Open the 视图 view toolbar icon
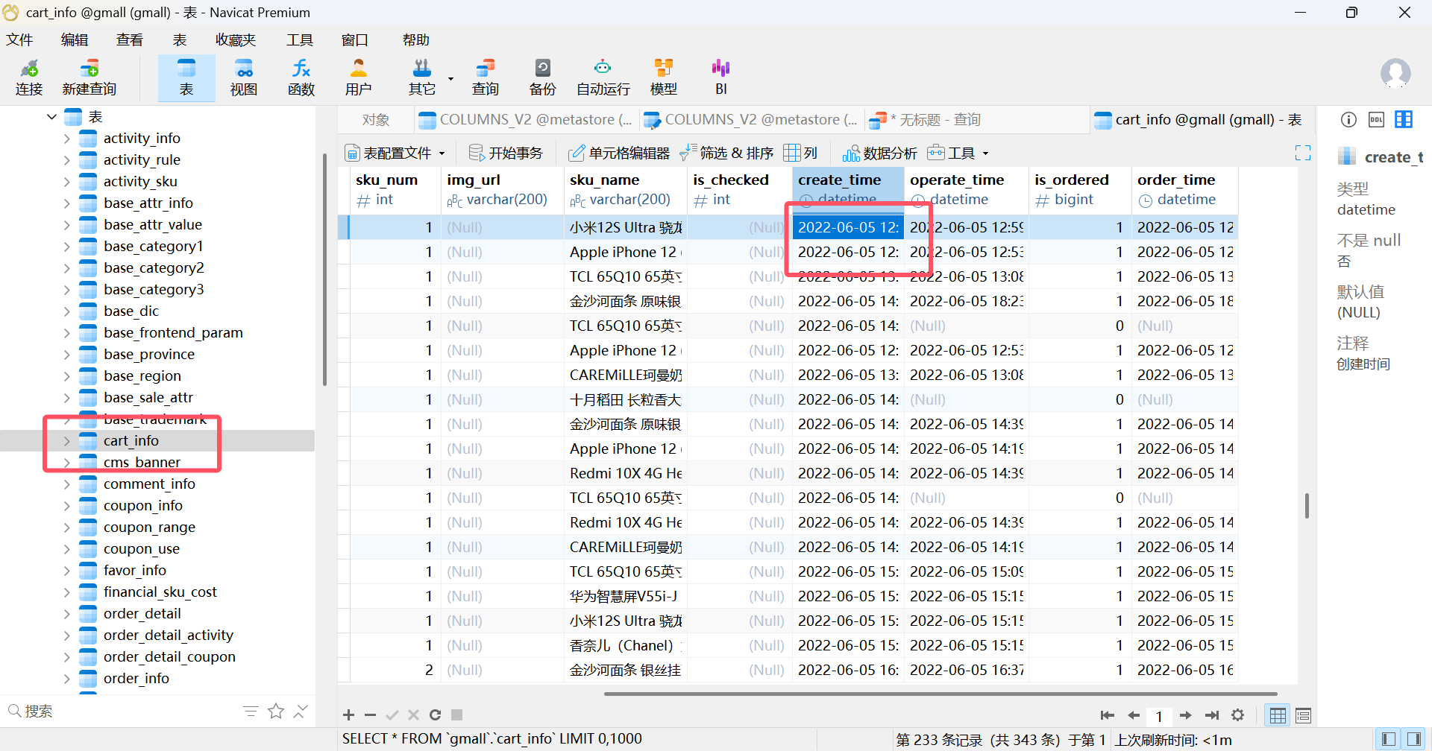 (x=244, y=77)
